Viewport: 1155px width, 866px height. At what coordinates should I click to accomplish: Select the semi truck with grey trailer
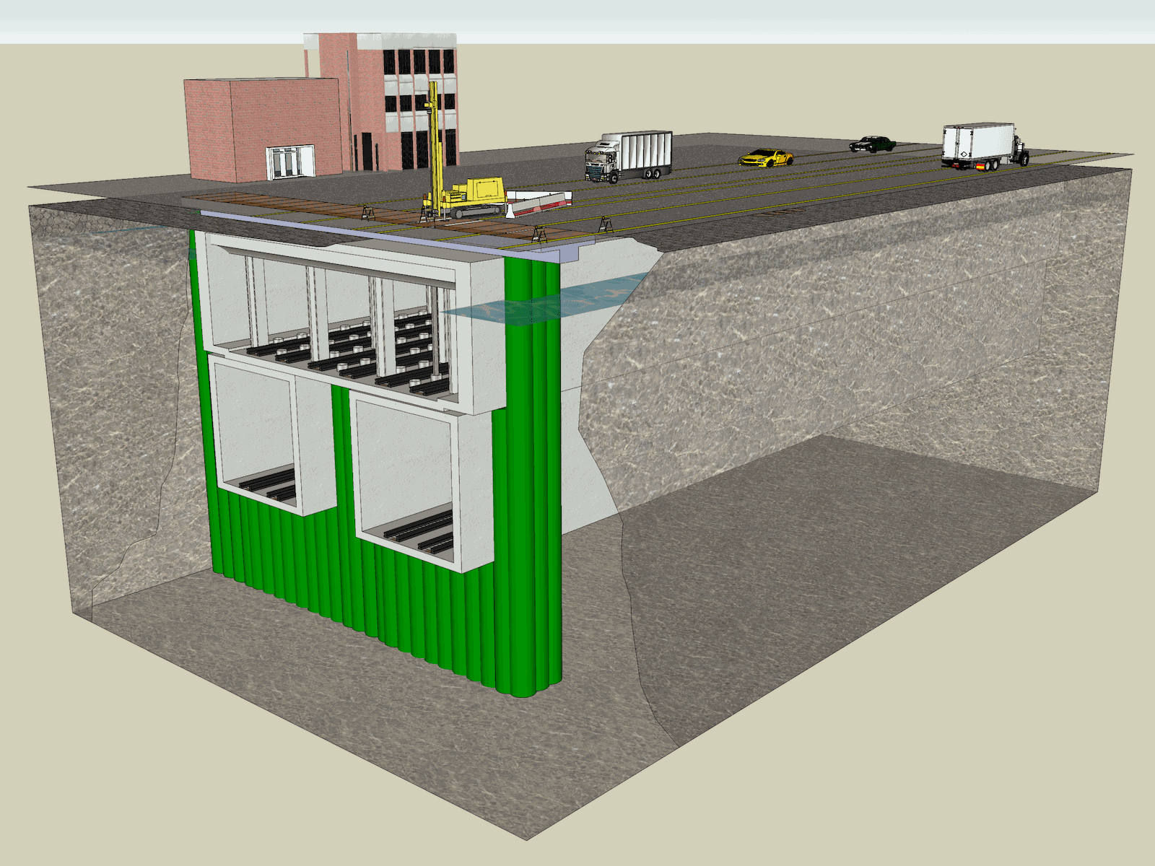[x=628, y=156]
